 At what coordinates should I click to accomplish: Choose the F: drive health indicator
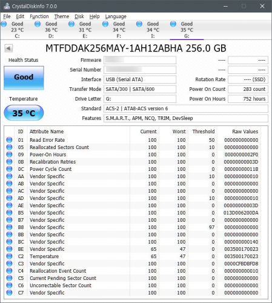point(105,24)
